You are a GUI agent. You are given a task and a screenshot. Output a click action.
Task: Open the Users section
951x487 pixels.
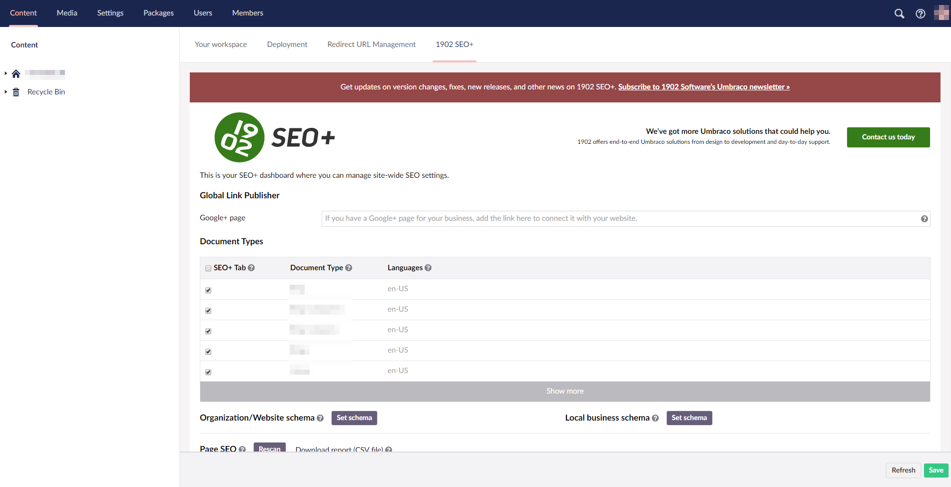click(203, 13)
